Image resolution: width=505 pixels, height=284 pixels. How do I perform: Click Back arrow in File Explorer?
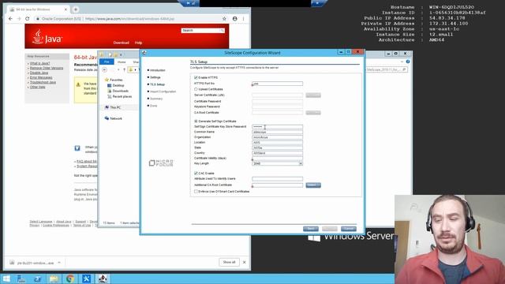click(104, 70)
